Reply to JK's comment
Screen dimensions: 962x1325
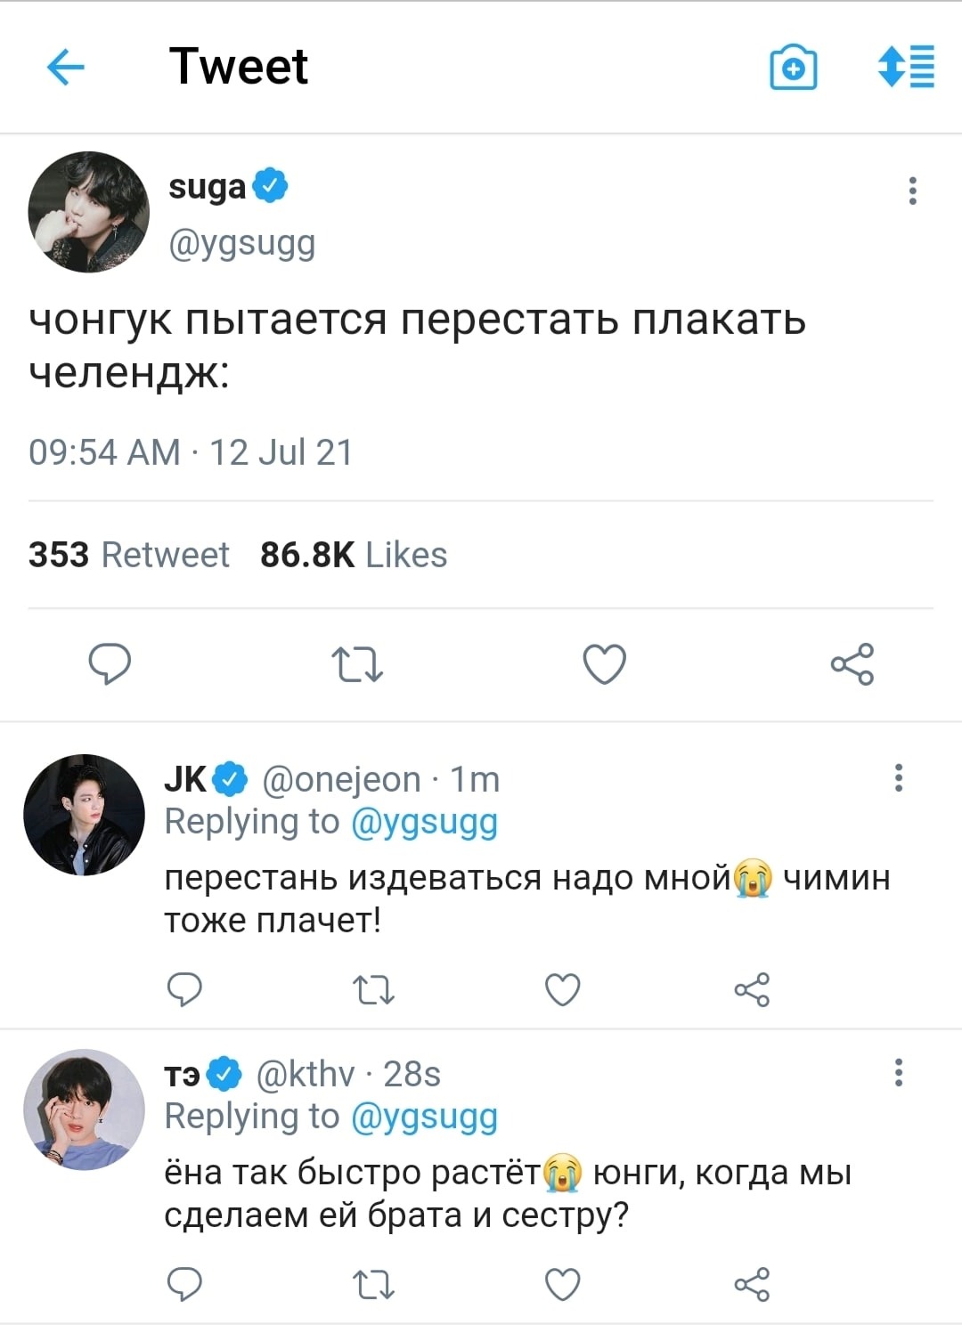coord(185,989)
